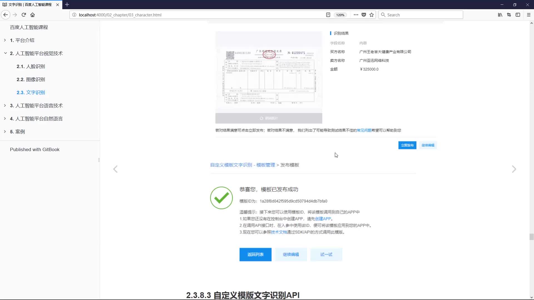The image size is (534, 300).
Task: Save page to Pocket icon
Action: 364,15
